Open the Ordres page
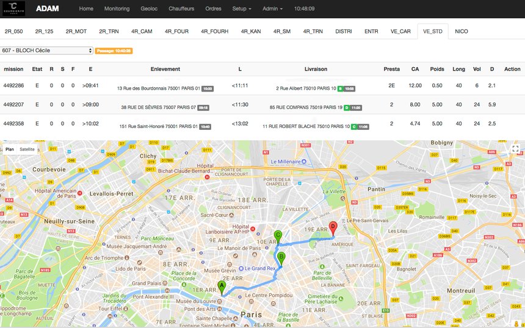525x328 pixels. tap(213, 9)
